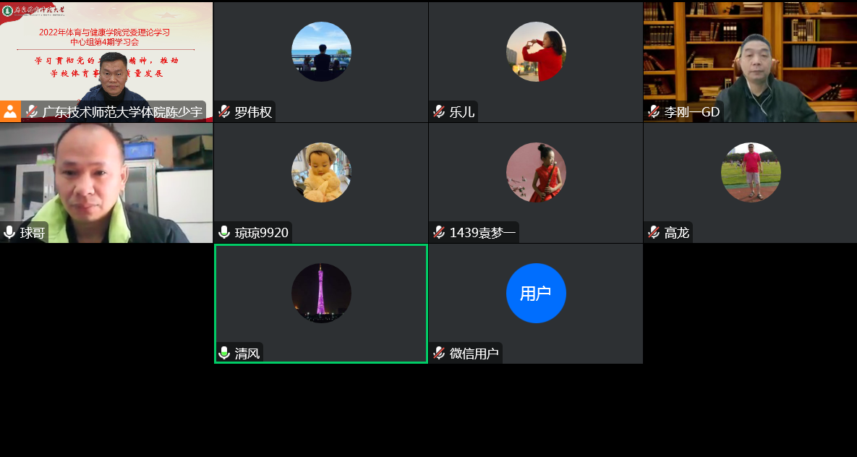
Task: Select the blue 用户 avatar circle
Action: [536, 293]
